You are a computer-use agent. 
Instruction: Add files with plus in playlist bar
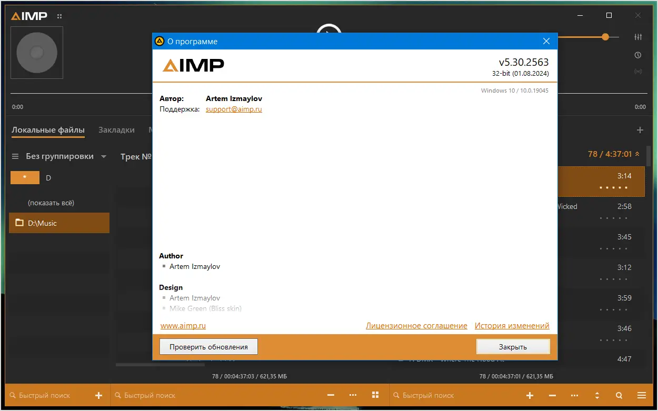530,395
